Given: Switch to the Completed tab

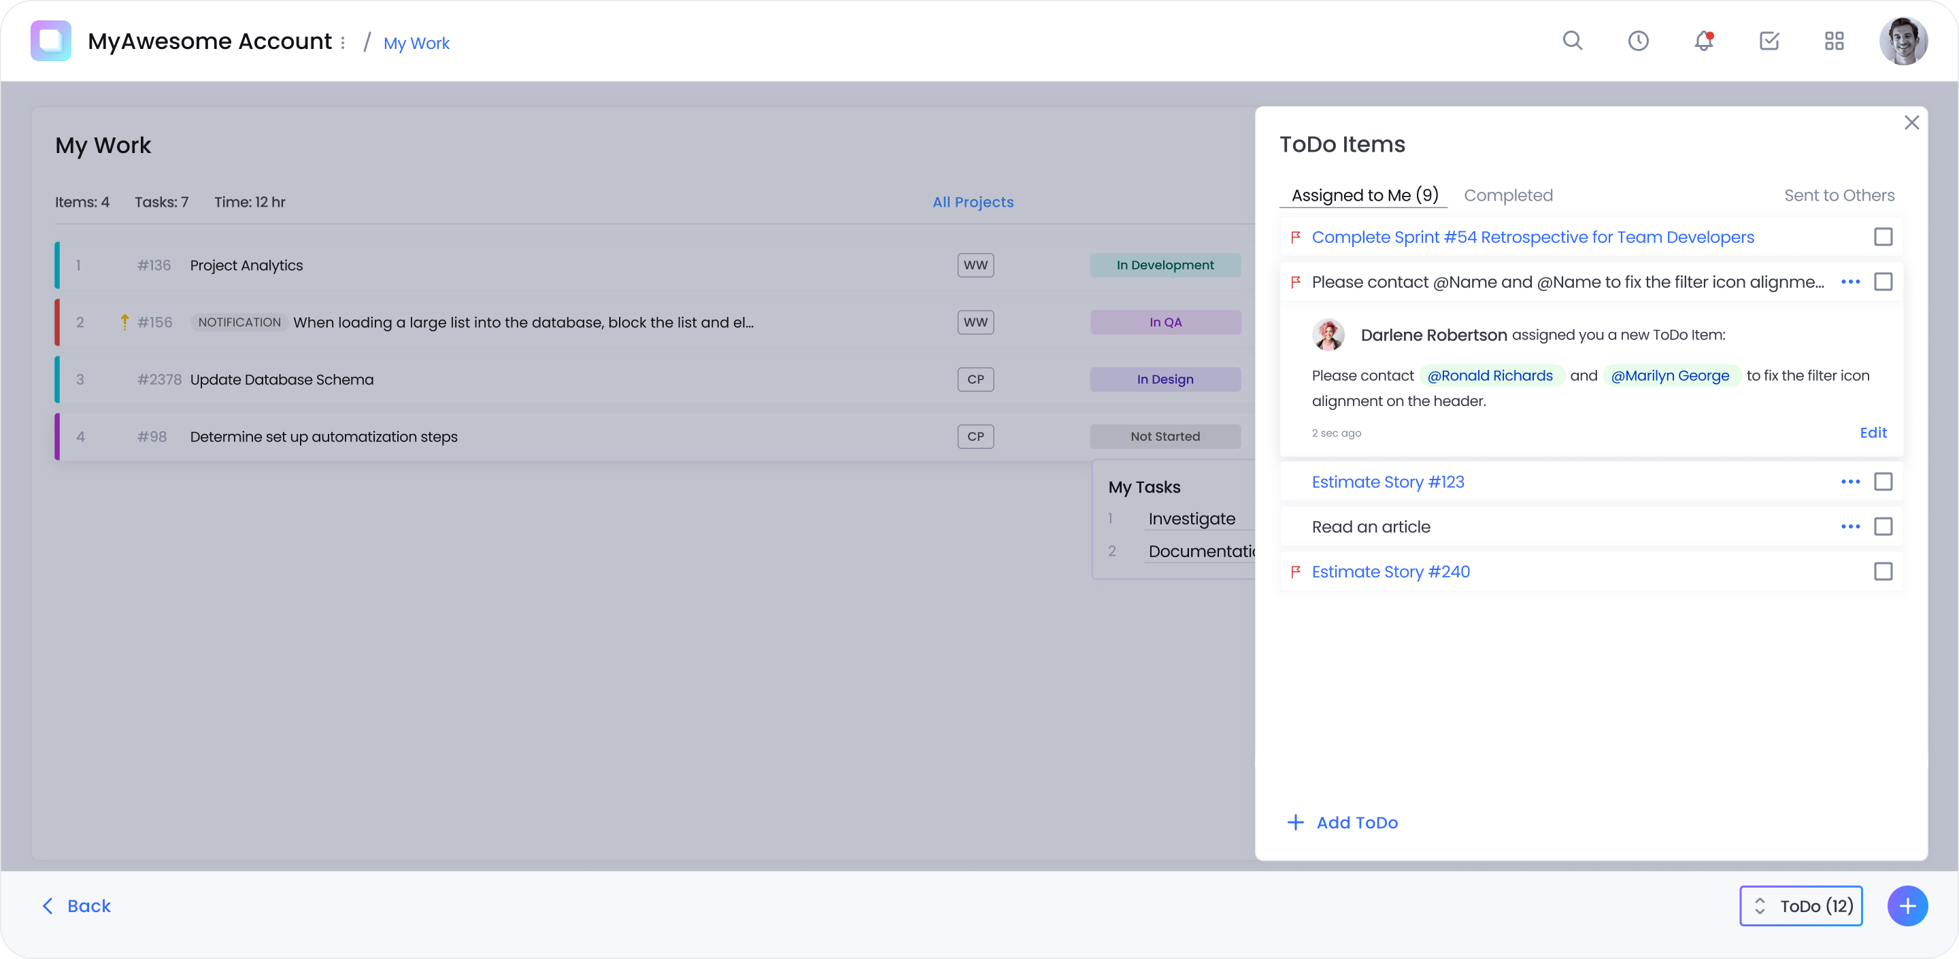Looking at the screenshot, I should pos(1508,195).
